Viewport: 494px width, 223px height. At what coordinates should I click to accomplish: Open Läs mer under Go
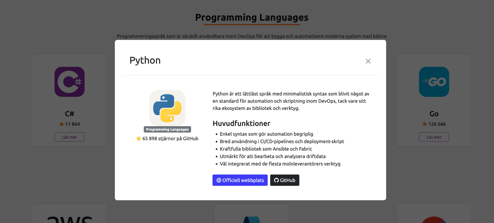point(434,137)
